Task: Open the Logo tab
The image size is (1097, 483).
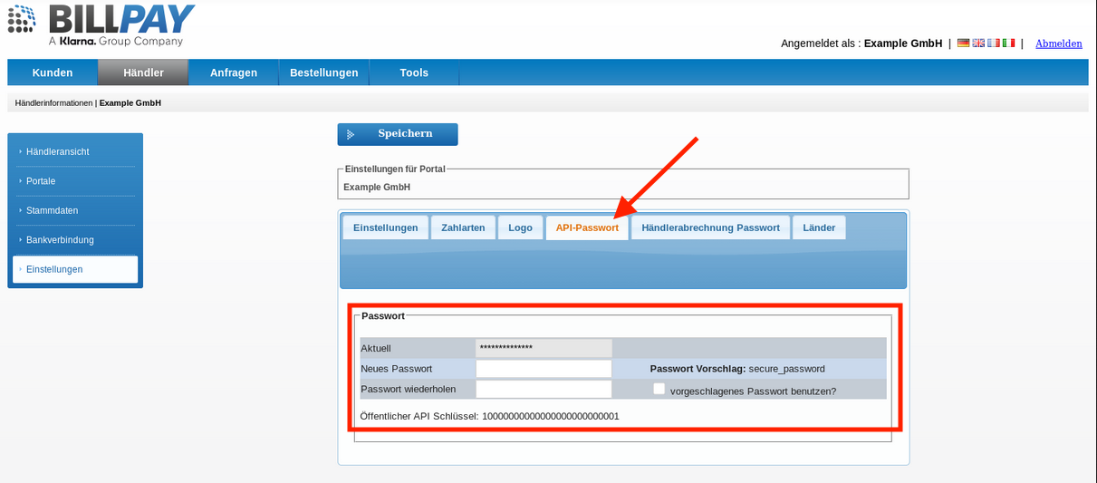Action: (x=521, y=227)
